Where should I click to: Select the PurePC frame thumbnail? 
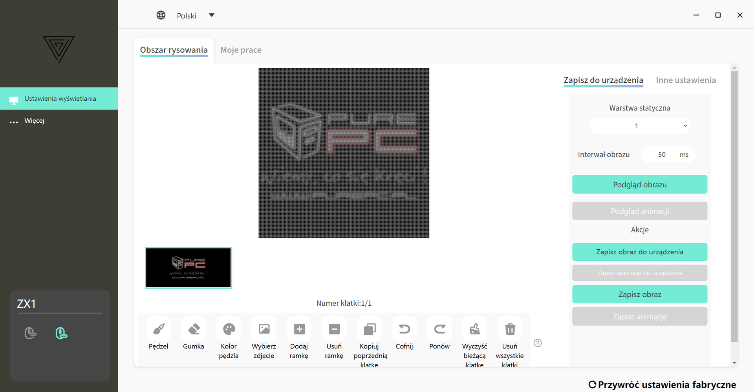pyautogui.click(x=188, y=268)
